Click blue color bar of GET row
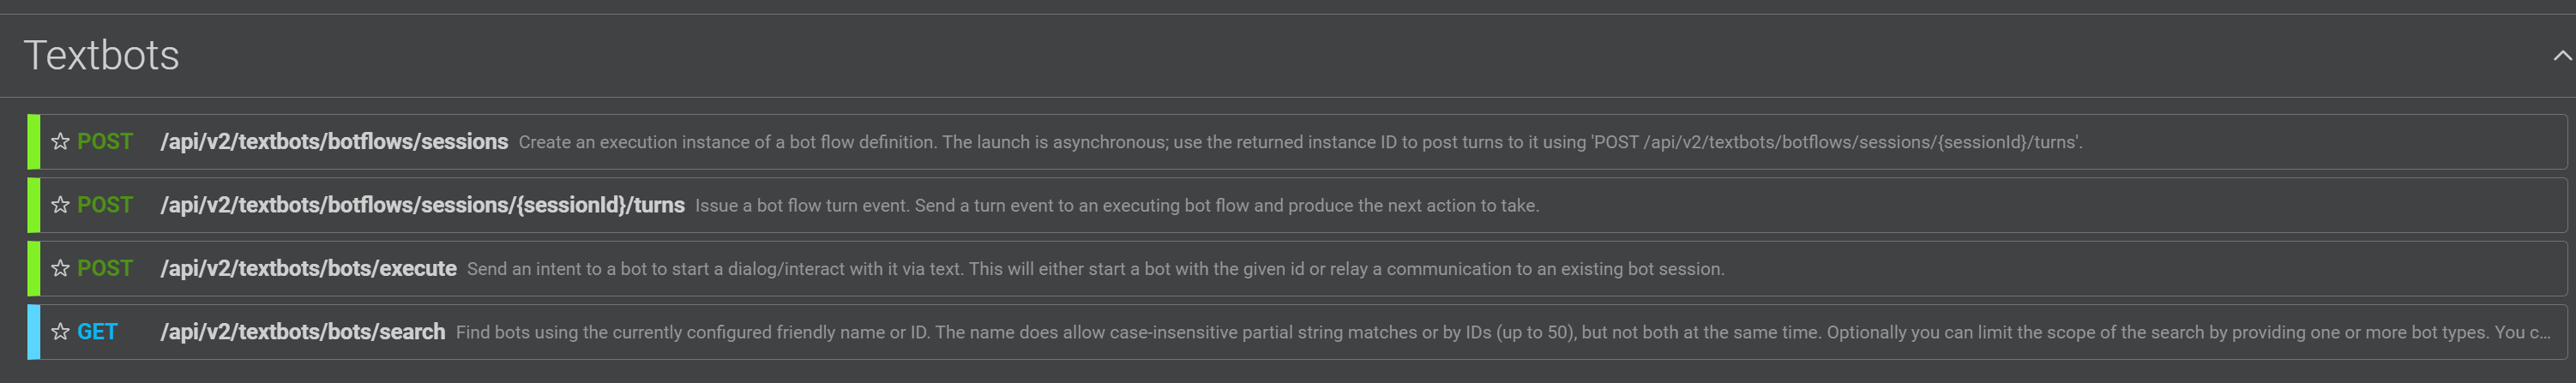This screenshot has width=2576, height=383. [x=34, y=332]
